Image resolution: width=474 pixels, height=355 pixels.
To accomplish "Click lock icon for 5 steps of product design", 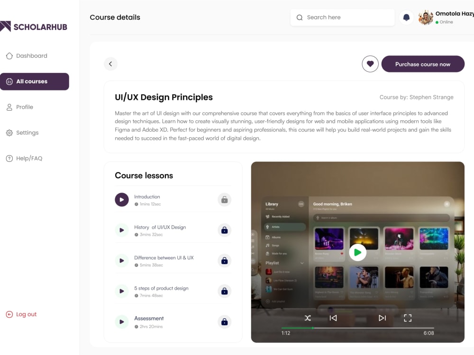I will [224, 291].
